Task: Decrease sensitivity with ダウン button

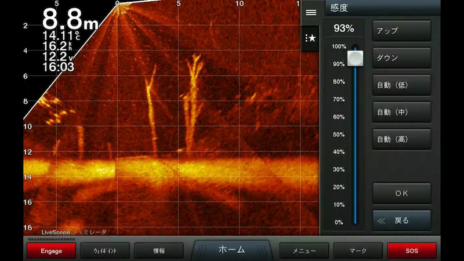Action: coord(401,58)
